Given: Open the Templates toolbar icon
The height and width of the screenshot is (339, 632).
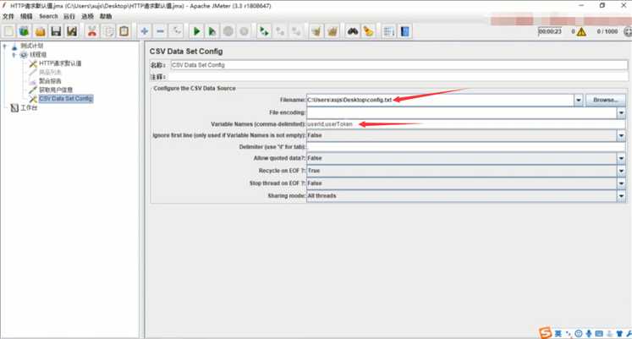Looking at the screenshot, I should click(x=25, y=31).
